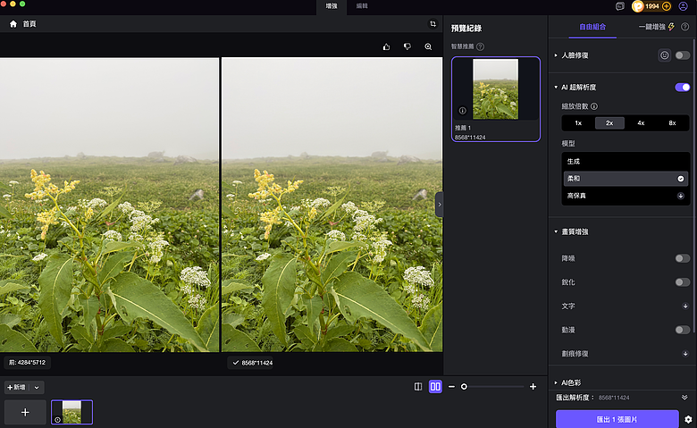Click the 前: 4284*5712 label
697x428 pixels.
pyautogui.click(x=27, y=363)
